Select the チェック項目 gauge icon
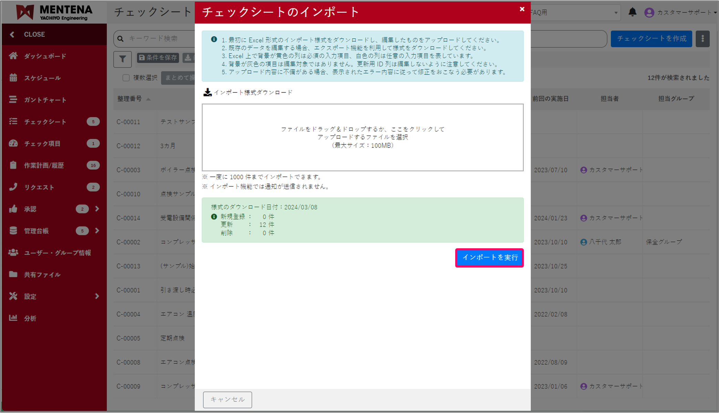The width and height of the screenshot is (719, 413). click(13, 143)
